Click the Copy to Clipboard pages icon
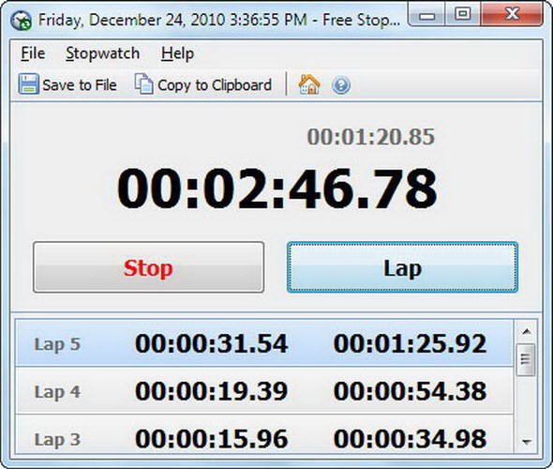This screenshot has width=553, height=469. pos(144,83)
